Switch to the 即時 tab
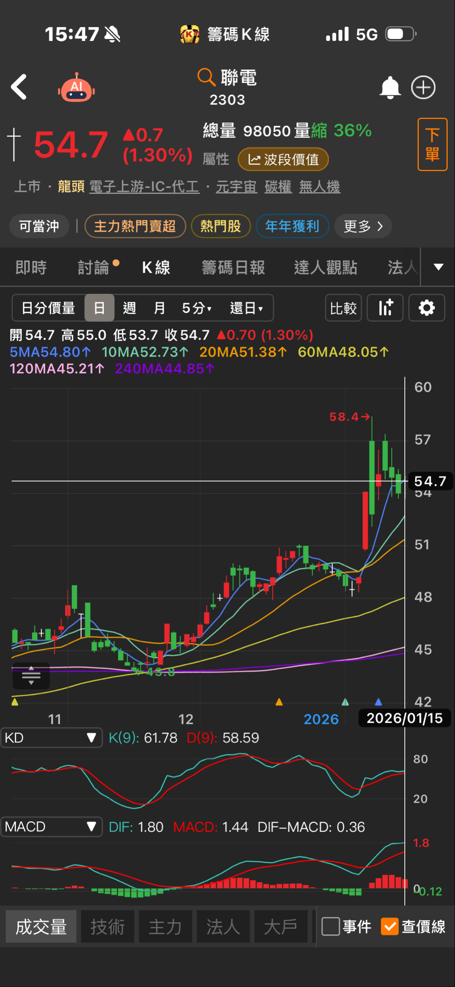Viewport: 455px width, 987px height. [31, 268]
